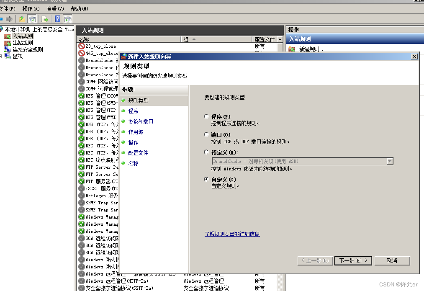Open the 文件(F) menu

[7, 9]
